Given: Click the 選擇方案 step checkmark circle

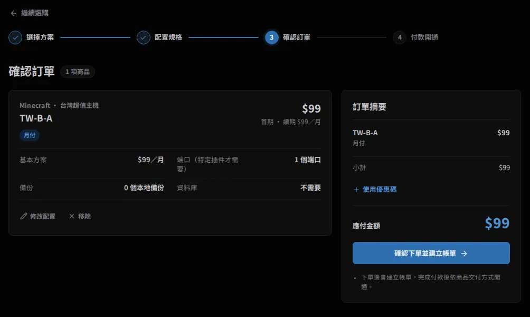Looking at the screenshot, I should [x=15, y=38].
